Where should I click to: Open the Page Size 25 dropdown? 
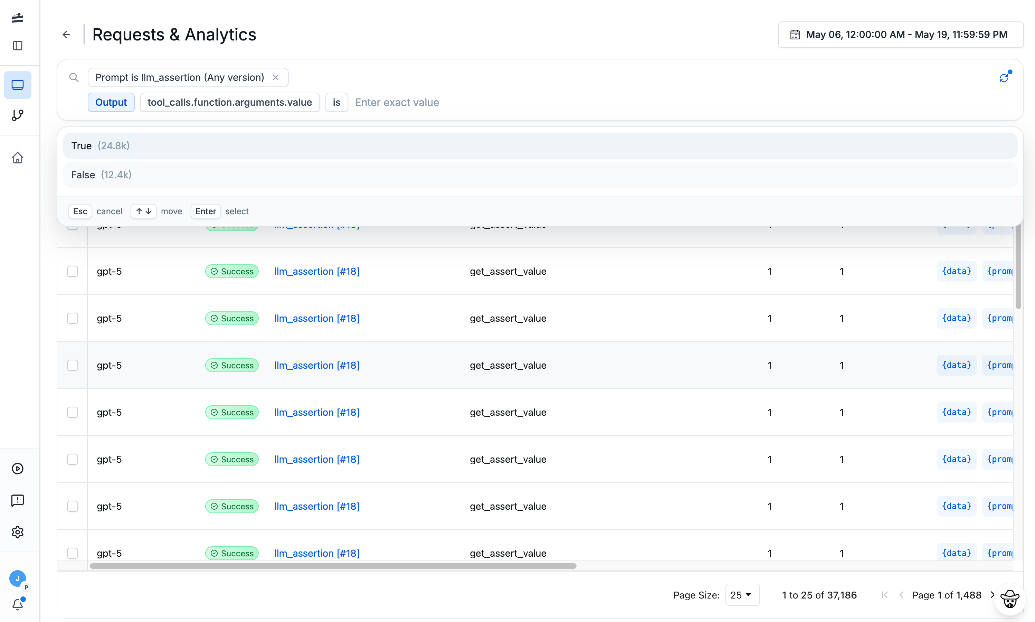[x=742, y=595]
